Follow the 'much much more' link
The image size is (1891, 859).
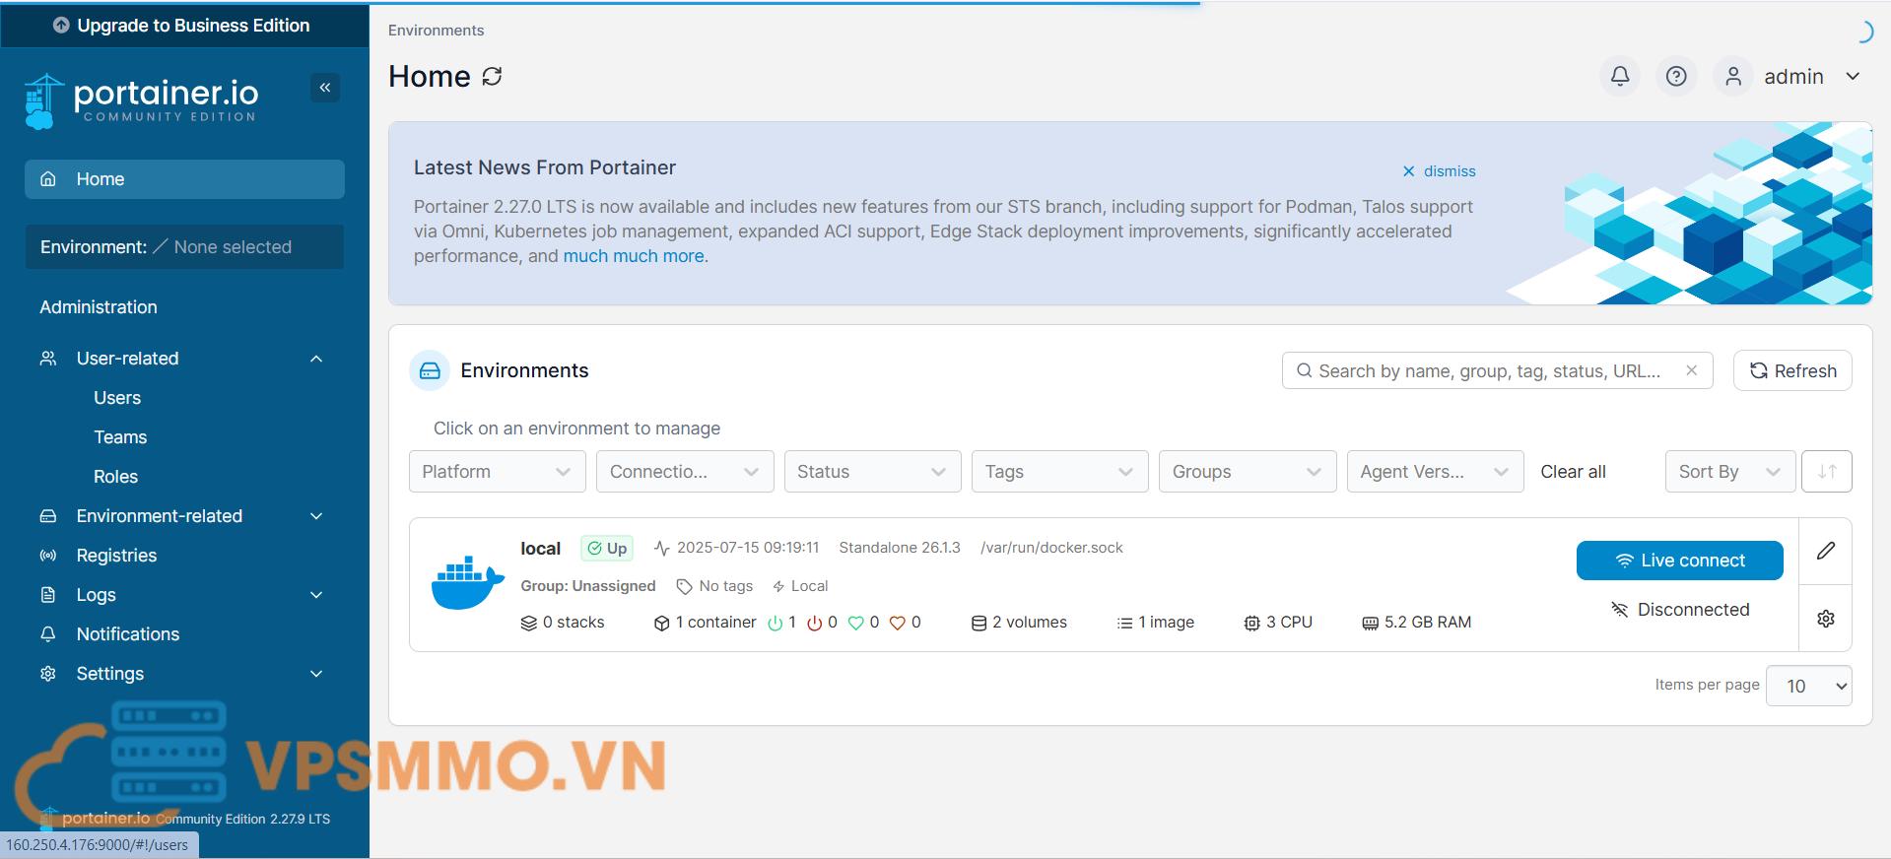634,256
